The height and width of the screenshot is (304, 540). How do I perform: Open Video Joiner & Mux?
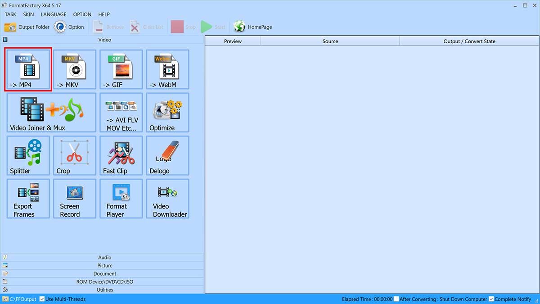coord(51,112)
